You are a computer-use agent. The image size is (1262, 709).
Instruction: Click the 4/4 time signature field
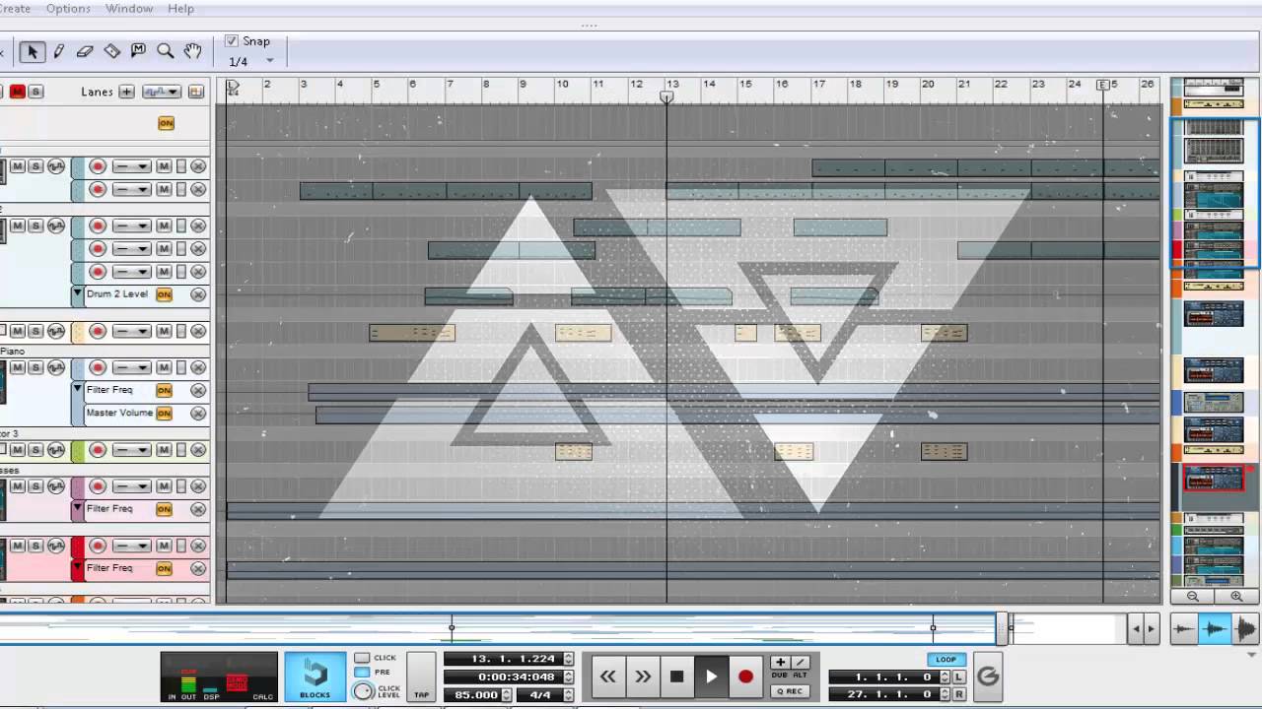[540, 694]
